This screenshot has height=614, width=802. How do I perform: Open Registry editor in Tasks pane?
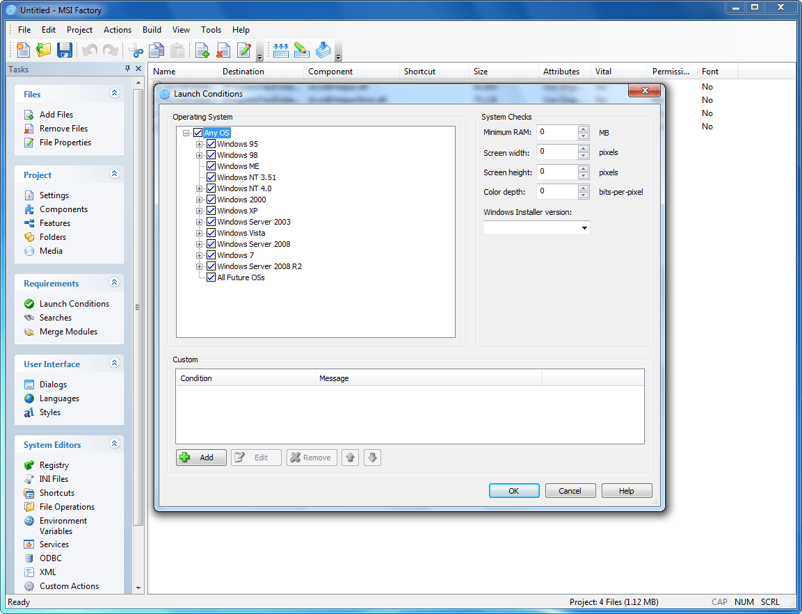tap(54, 465)
